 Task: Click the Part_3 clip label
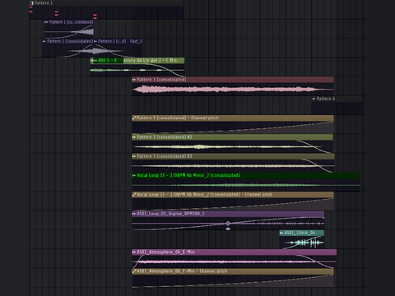click(x=136, y=41)
